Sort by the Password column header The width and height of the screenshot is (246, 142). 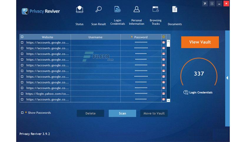(141, 37)
